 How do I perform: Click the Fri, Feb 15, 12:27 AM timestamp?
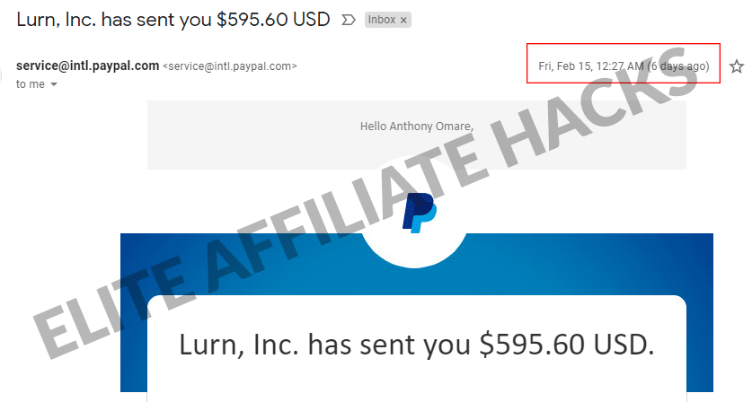[591, 66]
